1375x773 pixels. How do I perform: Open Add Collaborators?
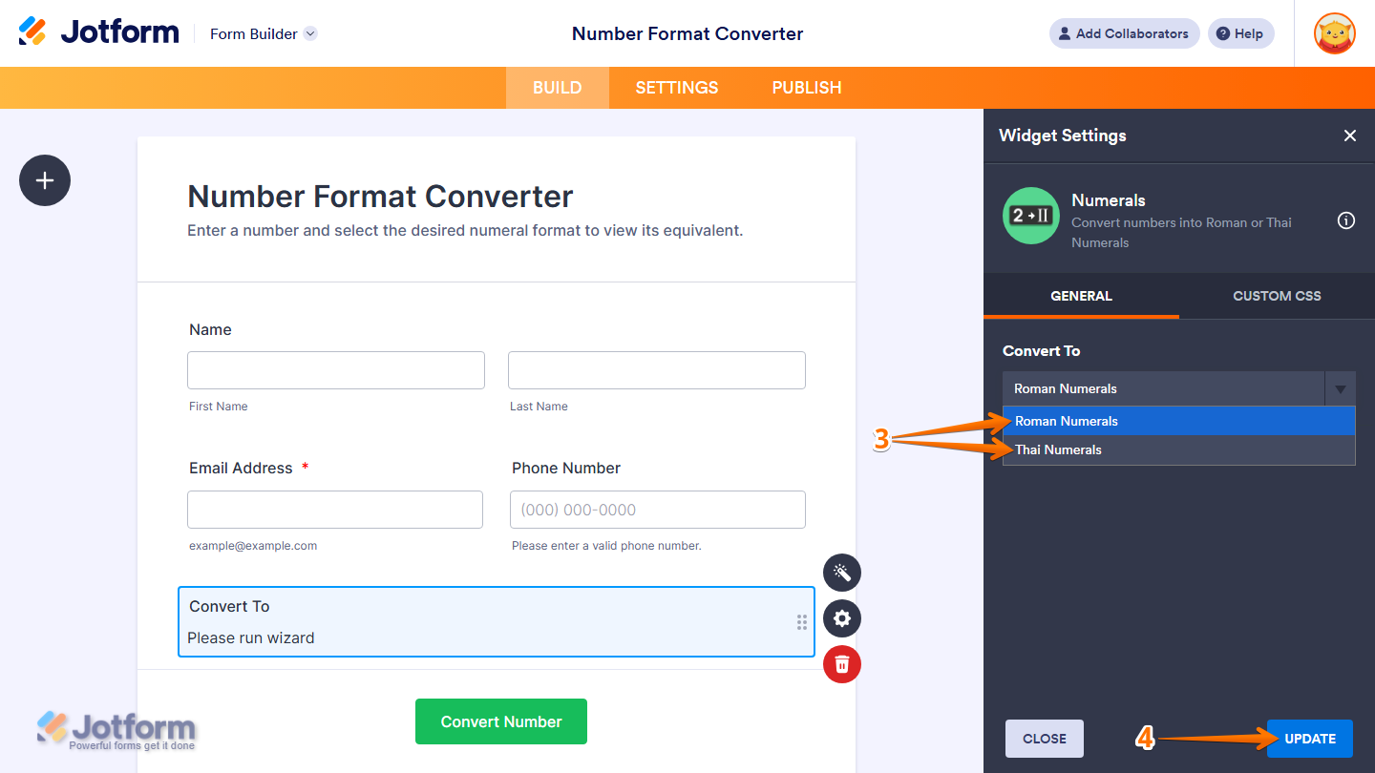1124,33
